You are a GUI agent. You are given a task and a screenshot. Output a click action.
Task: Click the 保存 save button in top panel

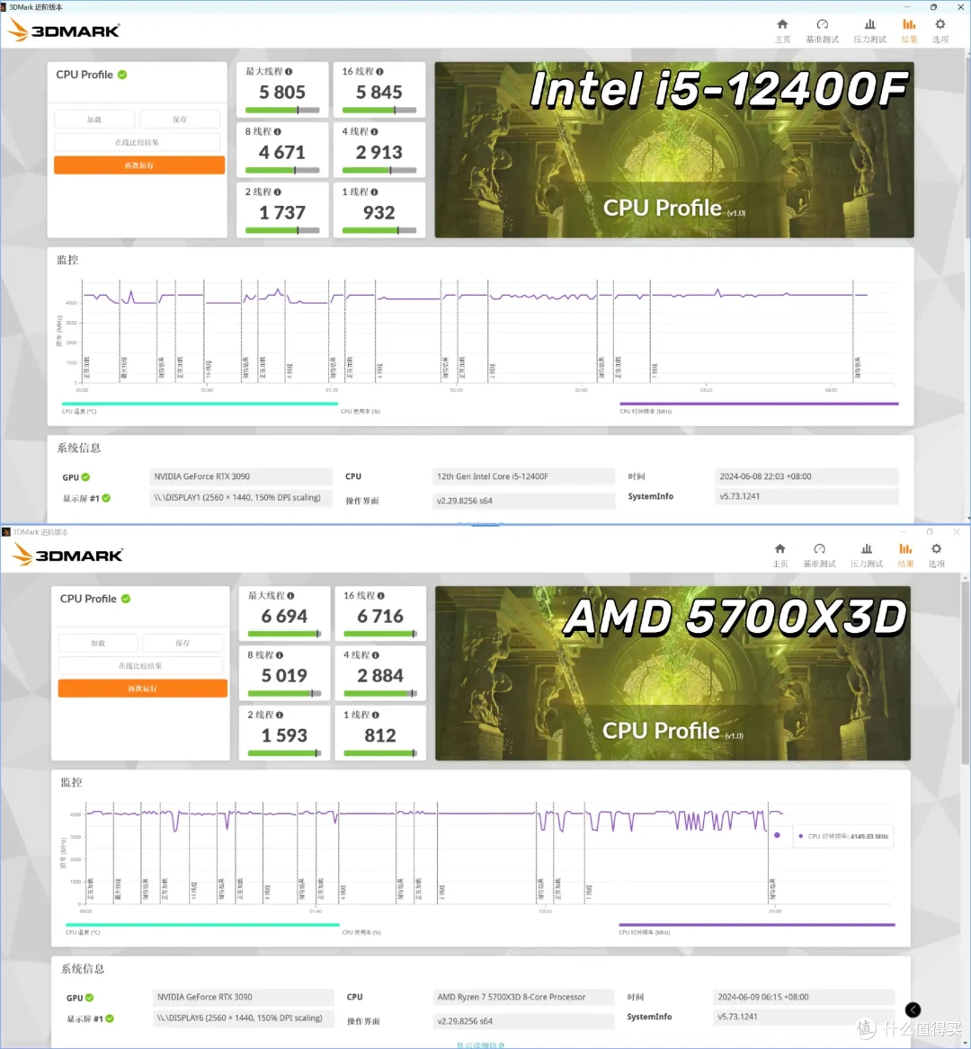179,118
